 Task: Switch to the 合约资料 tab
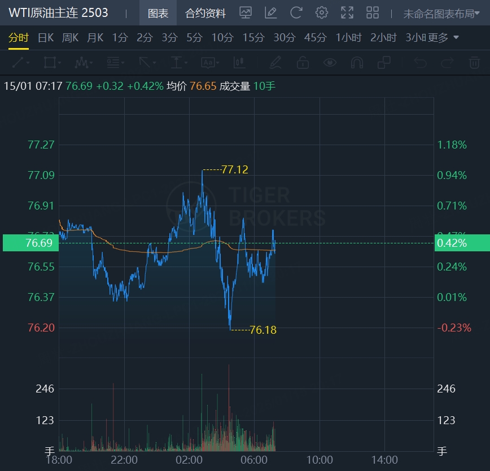[x=205, y=14]
